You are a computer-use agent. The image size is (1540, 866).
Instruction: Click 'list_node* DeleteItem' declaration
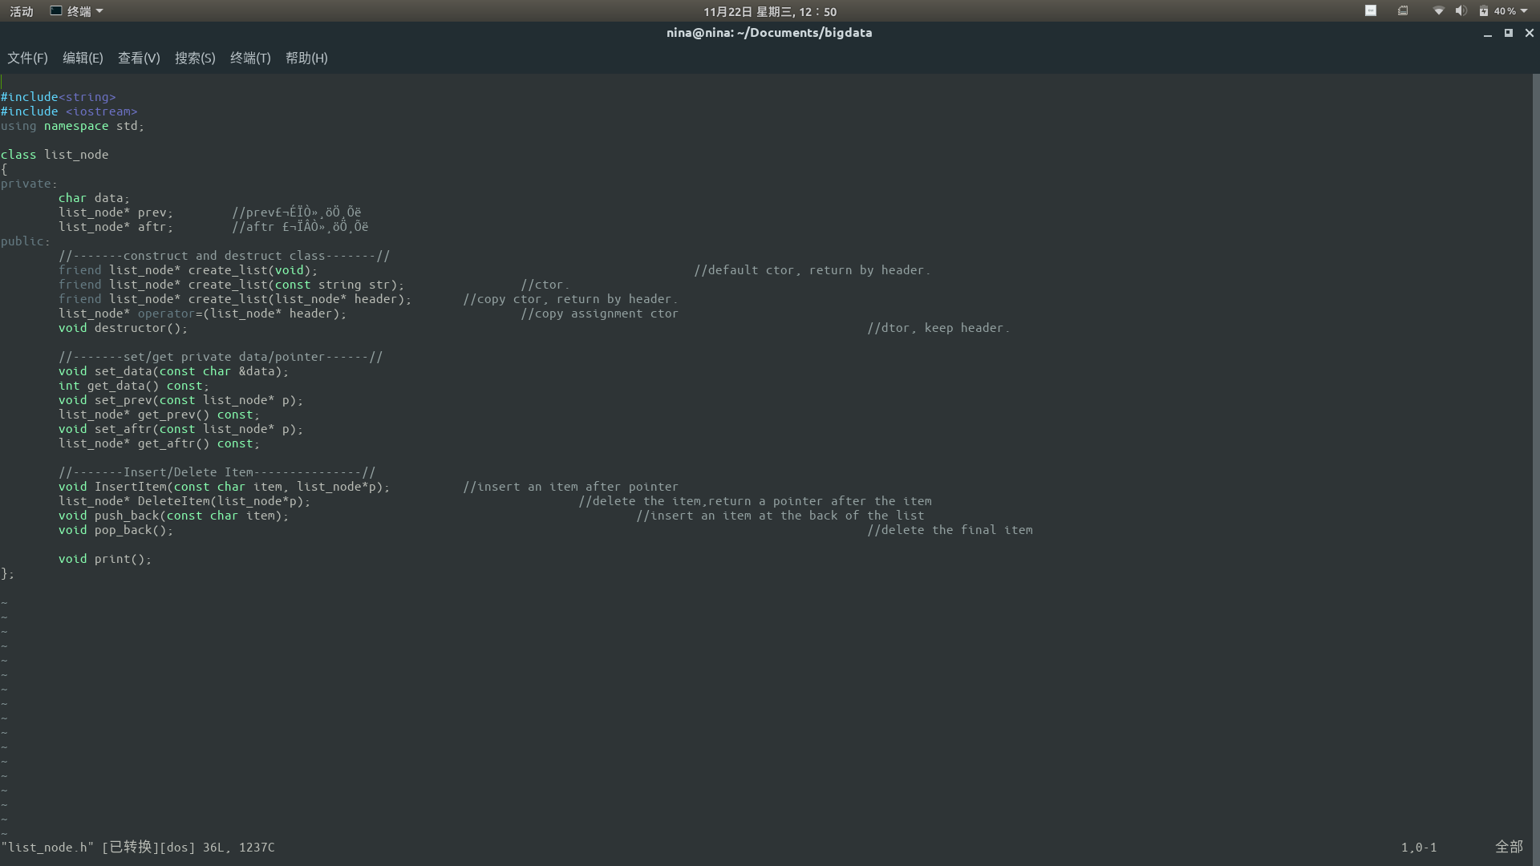tap(184, 501)
